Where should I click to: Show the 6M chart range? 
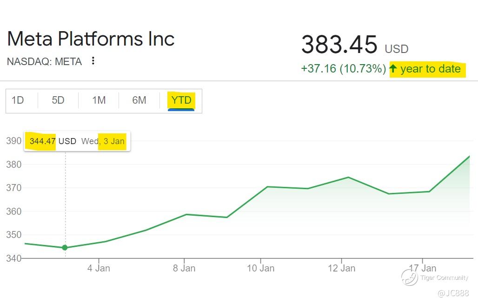tap(139, 100)
